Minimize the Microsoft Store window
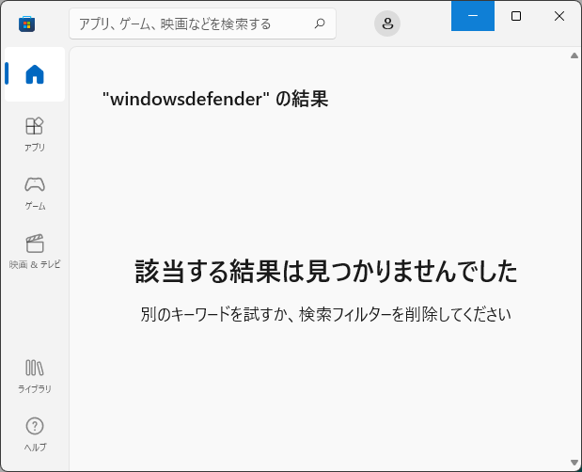The height and width of the screenshot is (472, 582). click(473, 16)
